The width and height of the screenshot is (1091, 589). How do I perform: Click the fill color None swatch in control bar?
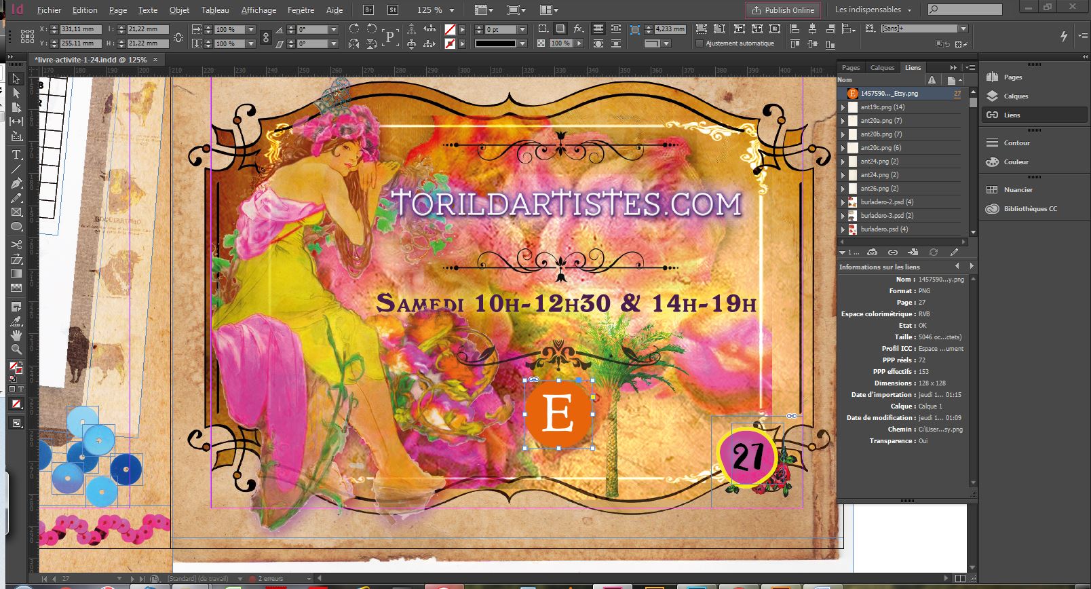[450, 30]
